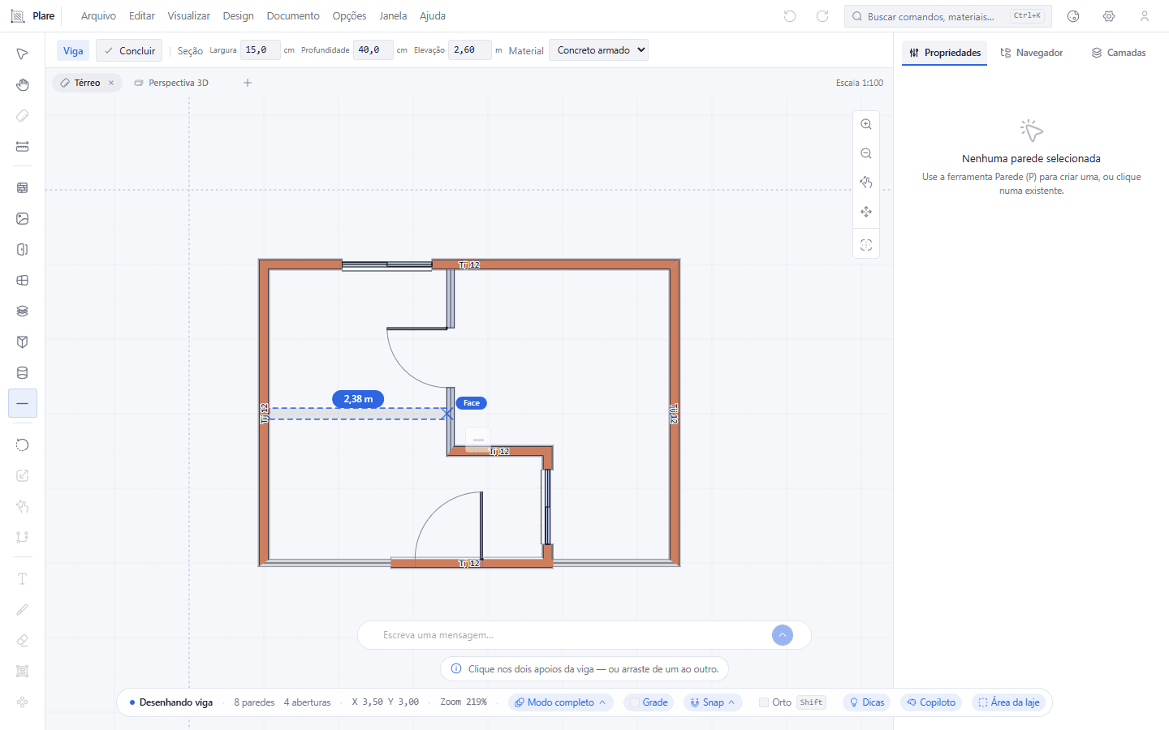Toggle the Área da laje display

pos(1008,702)
